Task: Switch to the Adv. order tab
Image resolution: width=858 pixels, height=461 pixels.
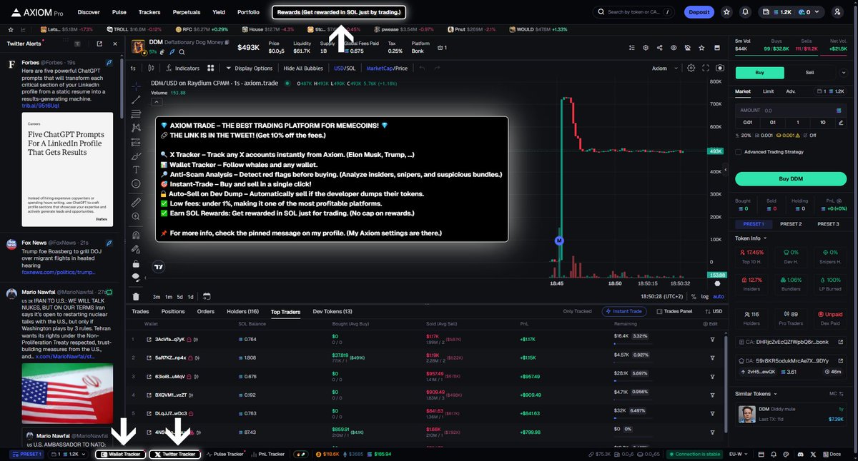Action: click(791, 91)
